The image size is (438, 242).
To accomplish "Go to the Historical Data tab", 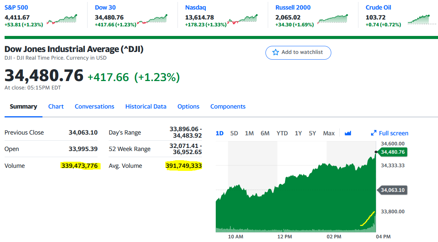I will pos(146,107).
